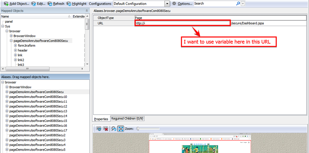Click the blue search magnifier icon
309x153 pixels.
[x=238, y=3]
